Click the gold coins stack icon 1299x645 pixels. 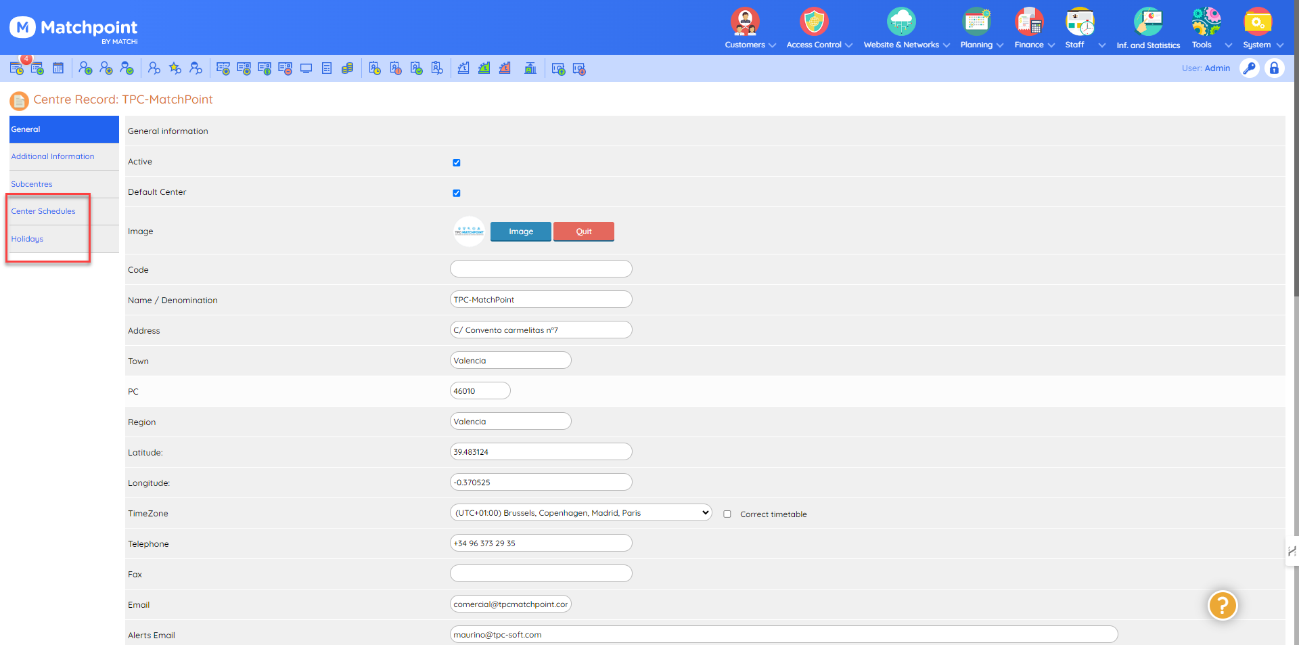[x=347, y=68]
